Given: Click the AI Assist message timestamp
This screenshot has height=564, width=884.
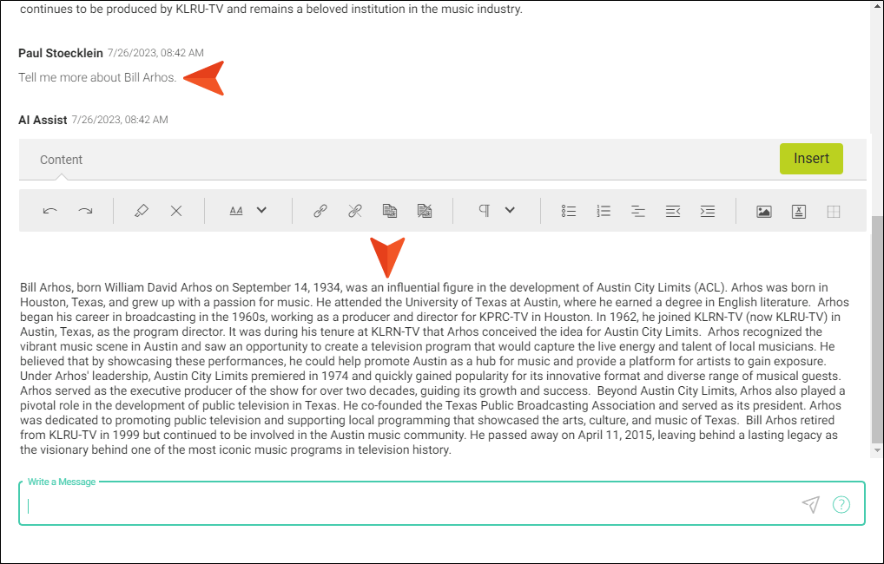Looking at the screenshot, I should coord(120,120).
